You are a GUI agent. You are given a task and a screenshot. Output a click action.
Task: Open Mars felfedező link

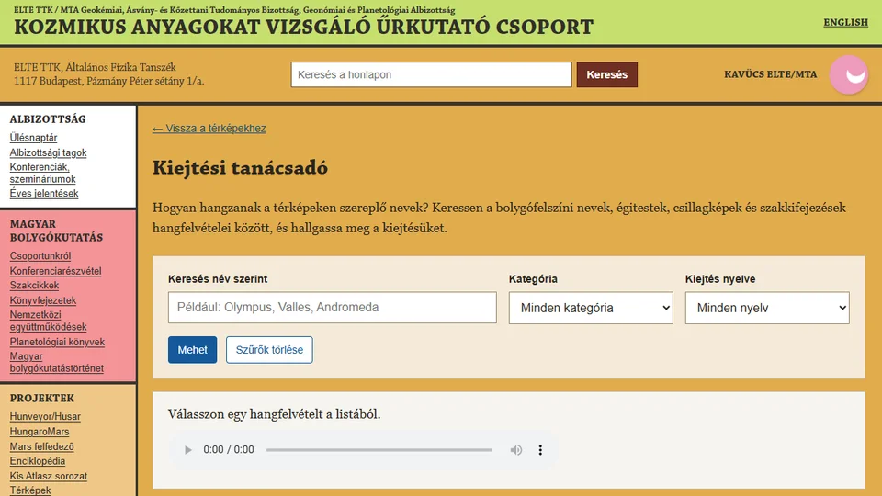coord(41,446)
